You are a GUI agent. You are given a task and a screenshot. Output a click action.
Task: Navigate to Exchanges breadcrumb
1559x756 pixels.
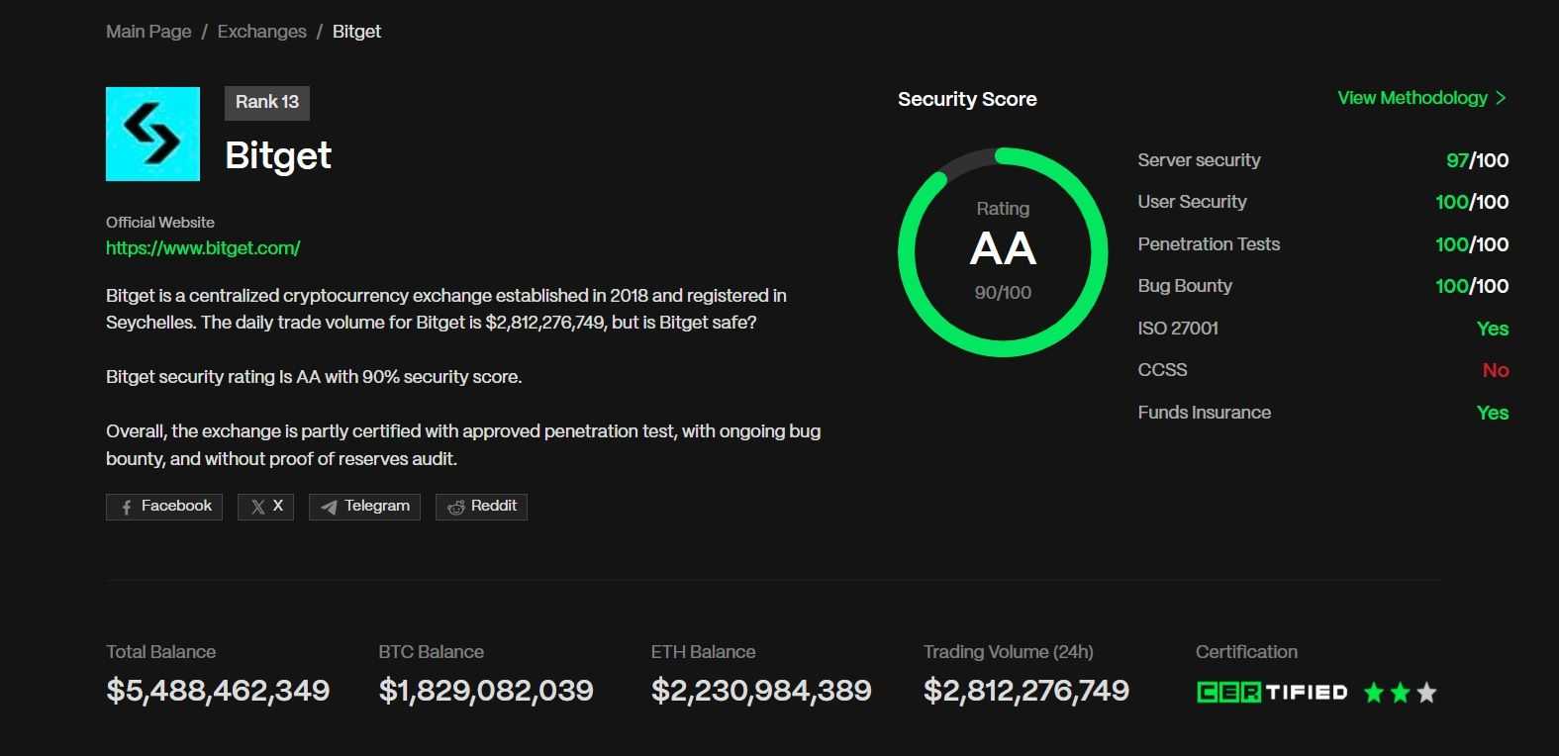coord(261,32)
